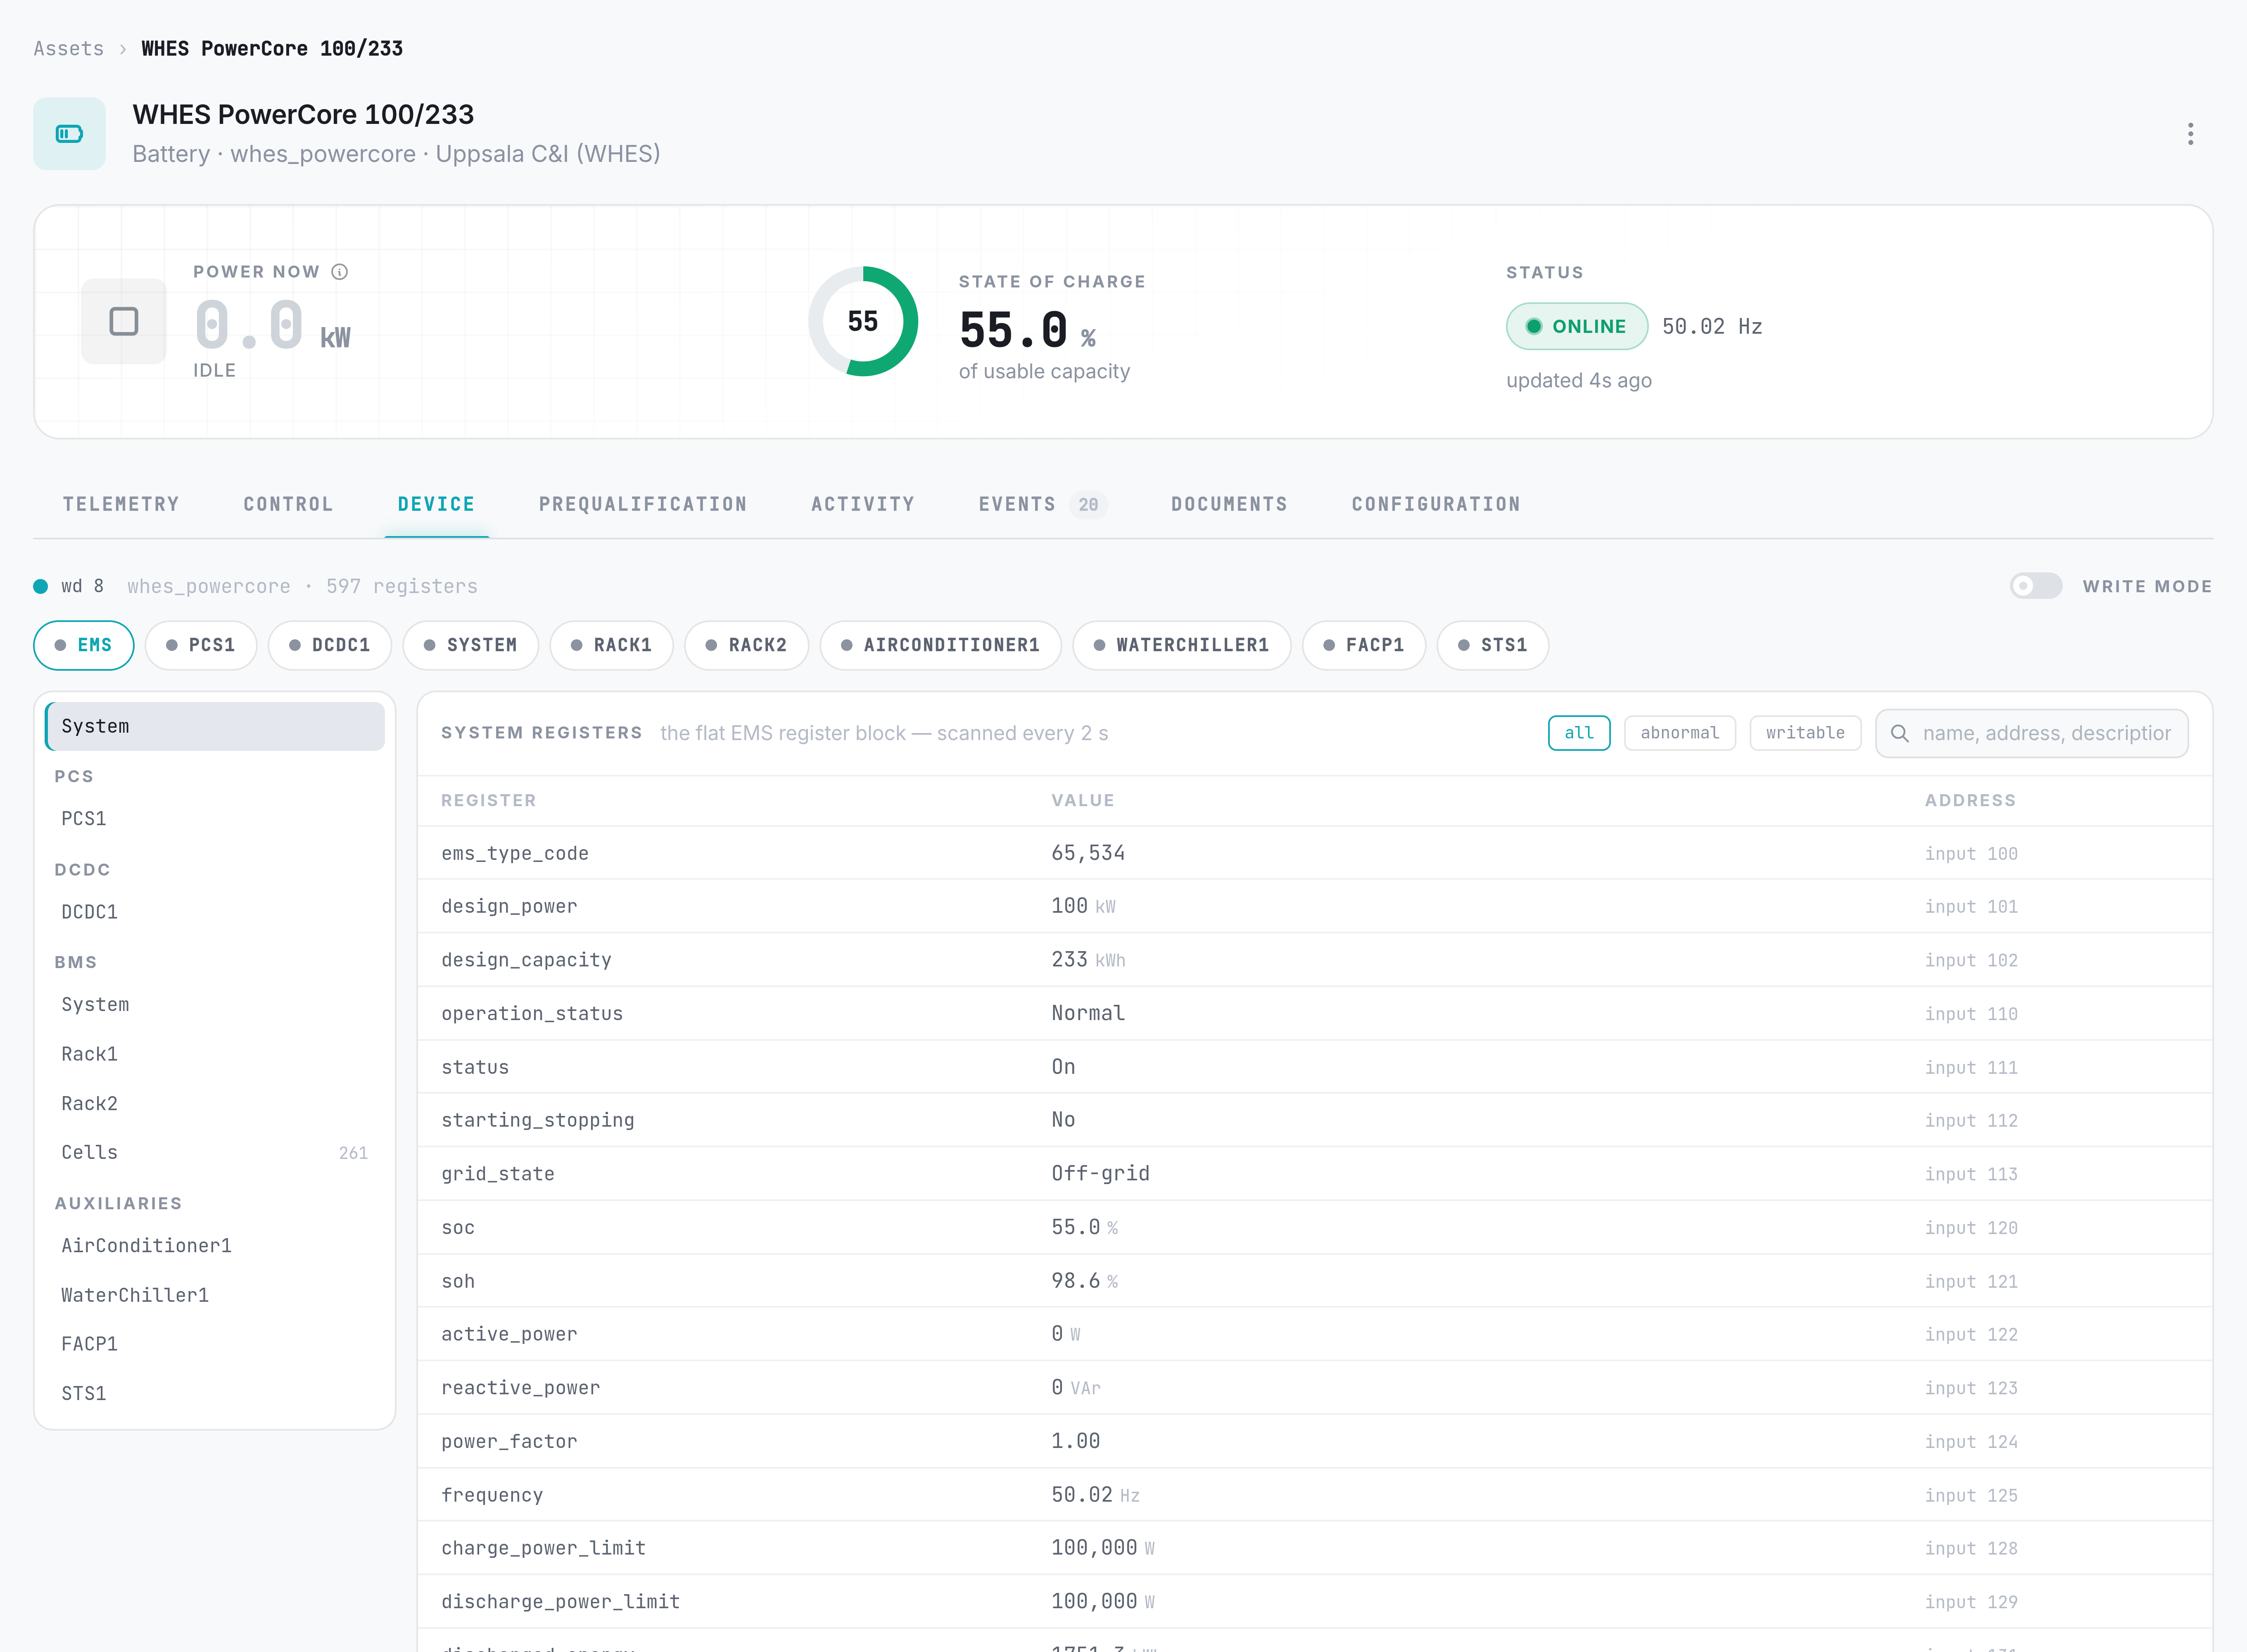Click the state of charge ring gauge
The image size is (2247, 1652).
(863, 321)
